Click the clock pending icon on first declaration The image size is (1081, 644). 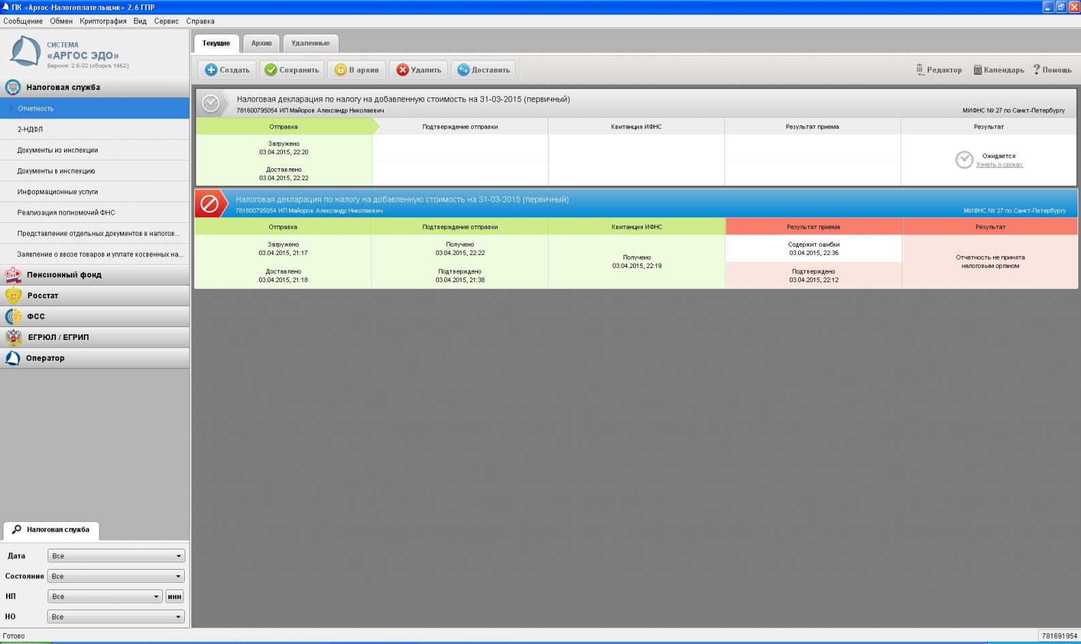[211, 103]
